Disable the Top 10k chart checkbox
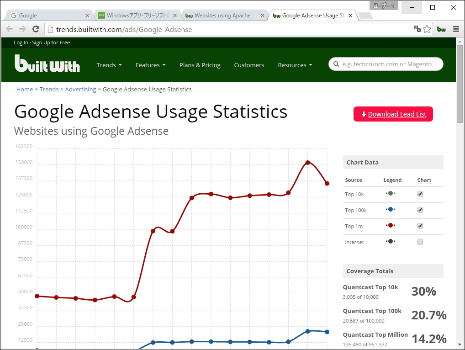 pyautogui.click(x=420, y=194)
